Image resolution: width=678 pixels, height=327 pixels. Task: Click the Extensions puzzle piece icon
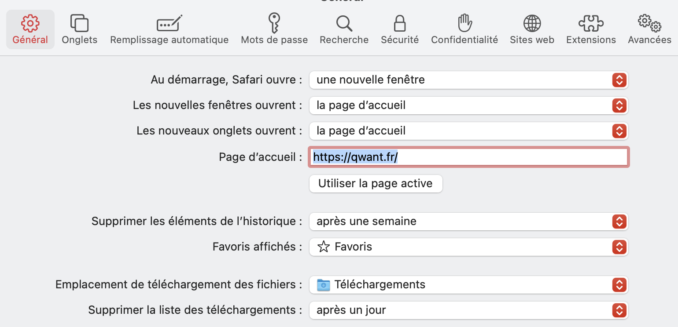(591, 23)
